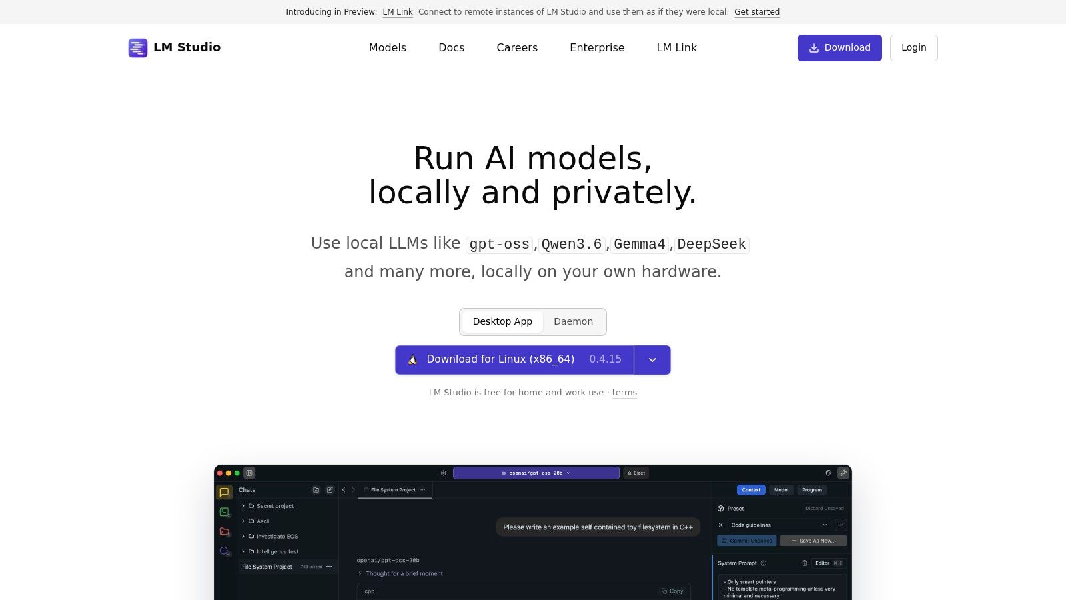Open the terms link
This screenshot has height=600, width=1066.
(624, 393)
